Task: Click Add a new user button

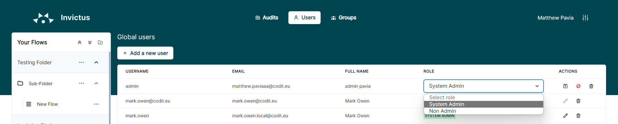Action: click(145, 53)
